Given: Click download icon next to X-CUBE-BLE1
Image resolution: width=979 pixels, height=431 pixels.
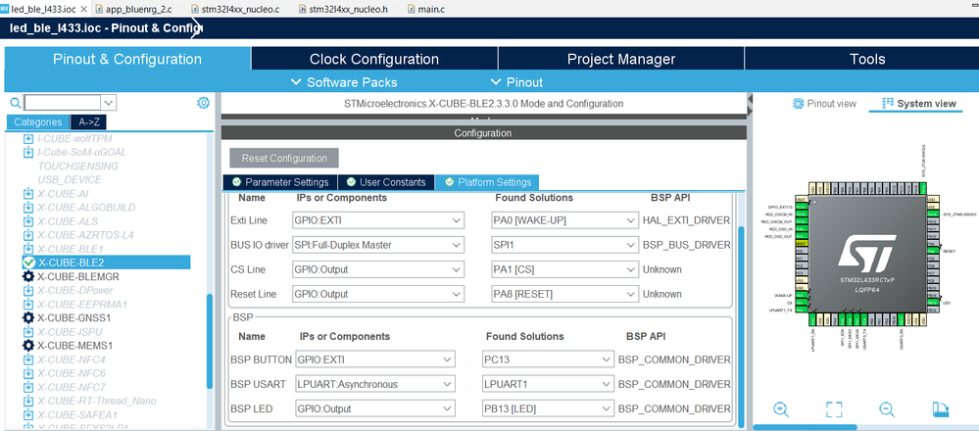Looking at the screenshot, I should pyautogui.click(x=28, y=248).
